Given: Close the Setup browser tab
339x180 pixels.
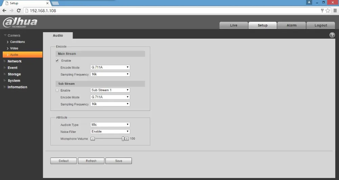Looking at the screenshot, I should pos(47,3).
